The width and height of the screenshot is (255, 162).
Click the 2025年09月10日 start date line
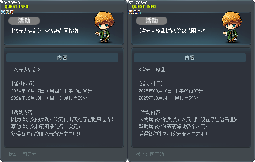tap(173, 91)
